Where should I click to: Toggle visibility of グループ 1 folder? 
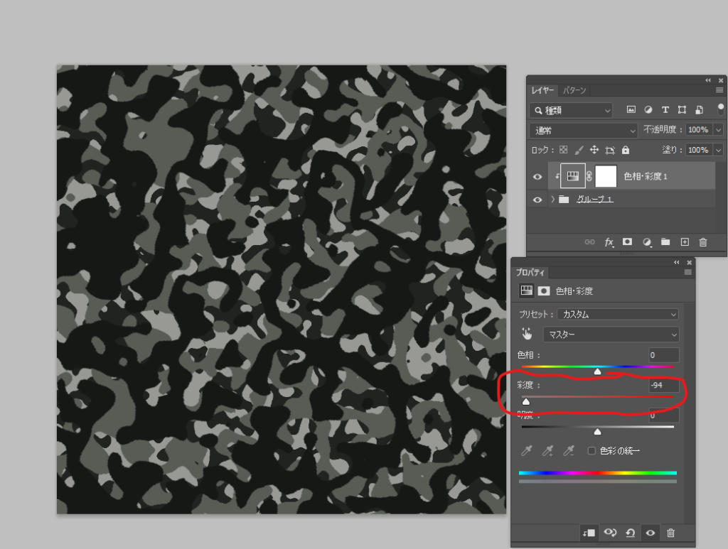537,200
